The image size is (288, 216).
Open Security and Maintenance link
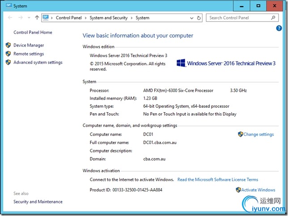pos(38,202)
